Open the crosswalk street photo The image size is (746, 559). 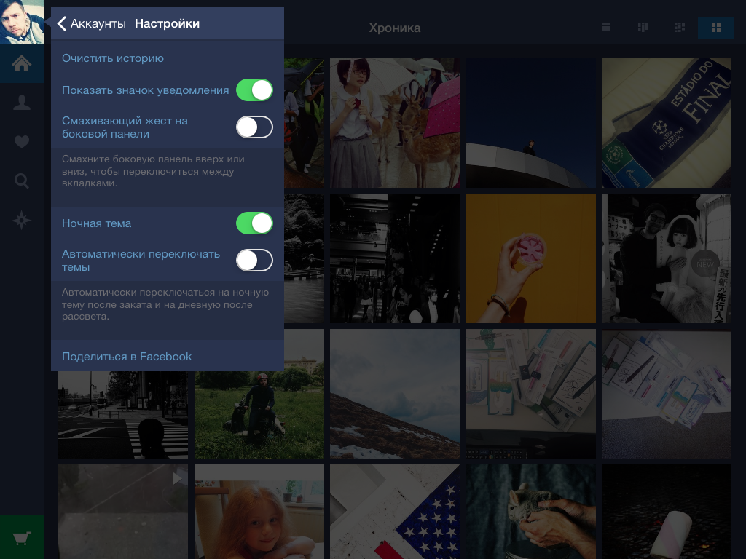[123, 414]
